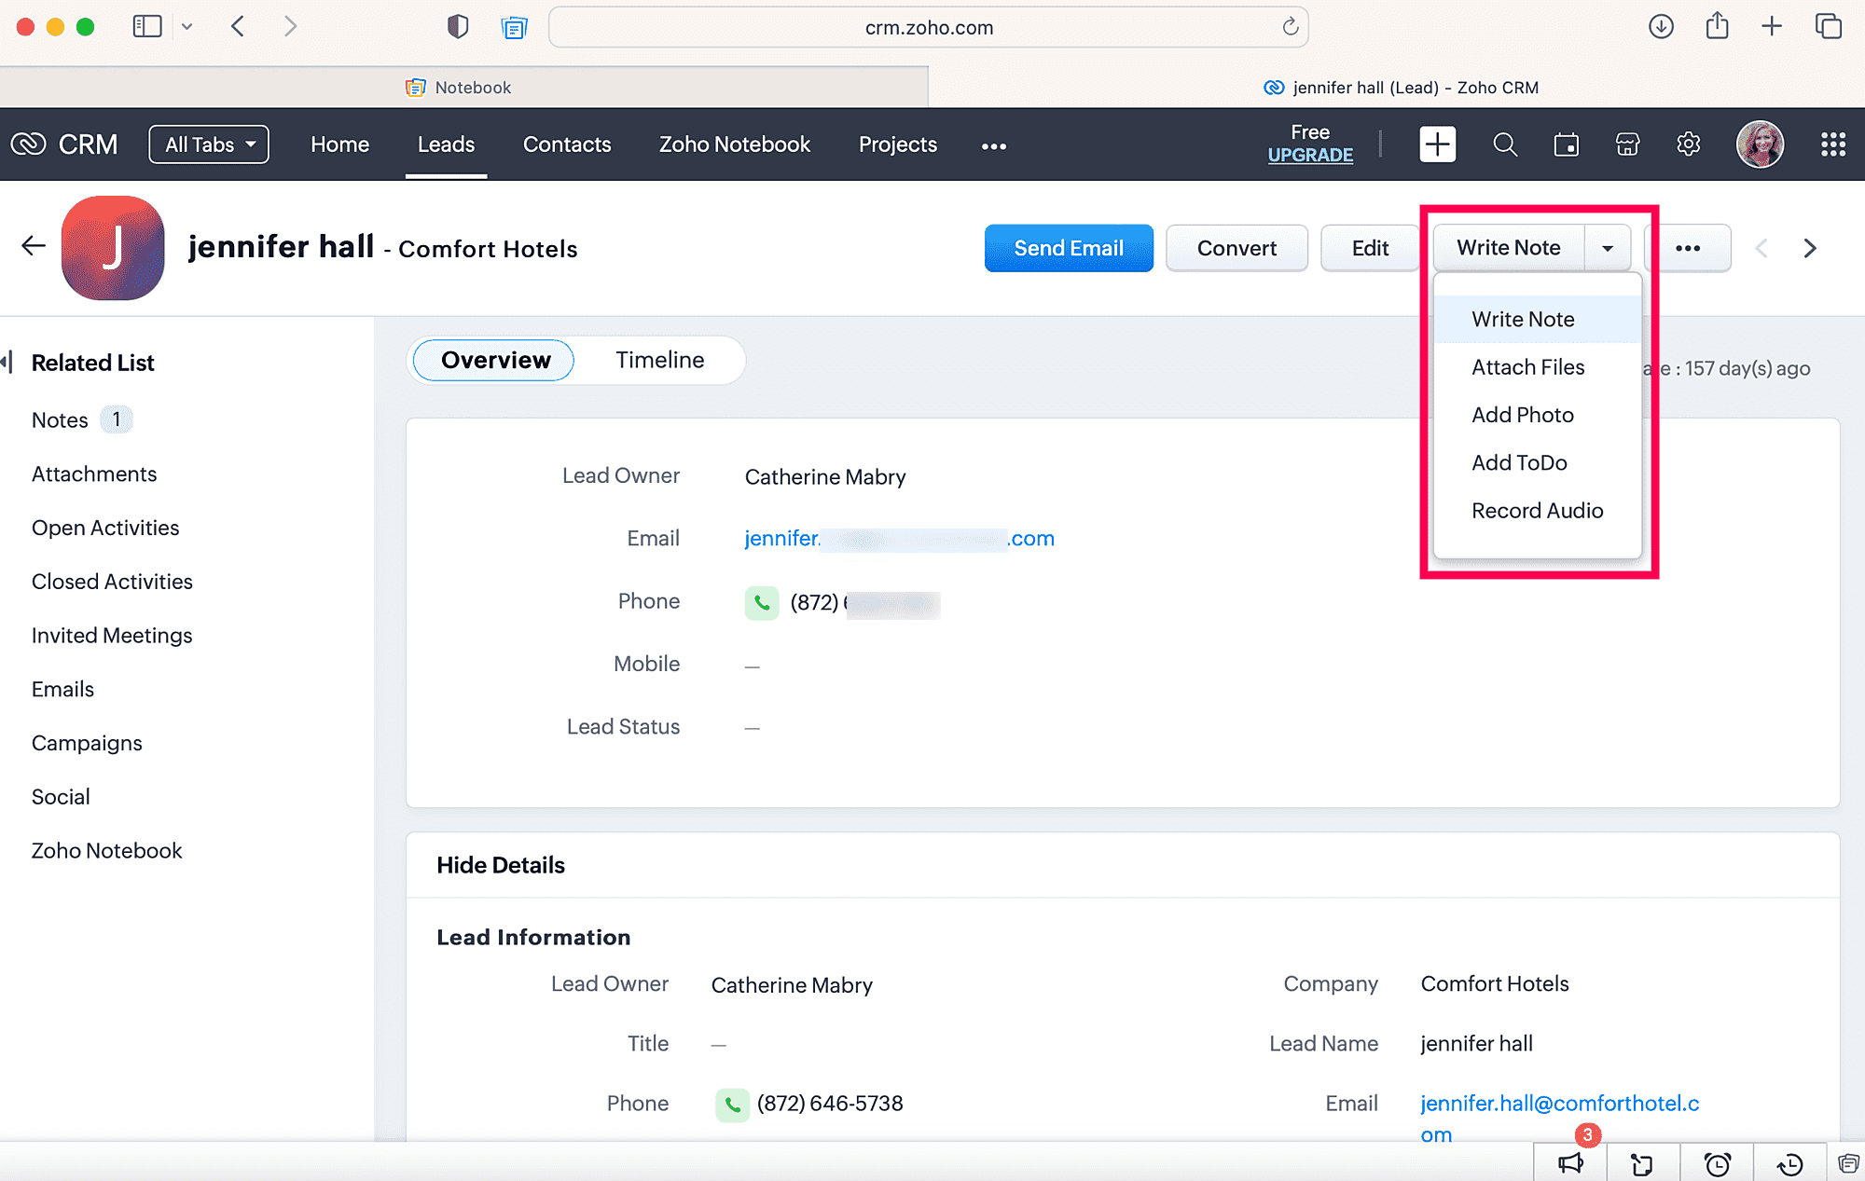Click the Safari address bar
This screenshot has height=1181, width=1865.
[x=928, y=27]
